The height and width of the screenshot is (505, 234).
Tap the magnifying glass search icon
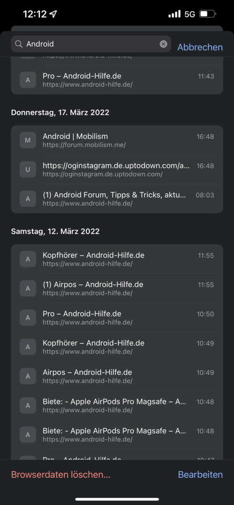tap(19, 44)
